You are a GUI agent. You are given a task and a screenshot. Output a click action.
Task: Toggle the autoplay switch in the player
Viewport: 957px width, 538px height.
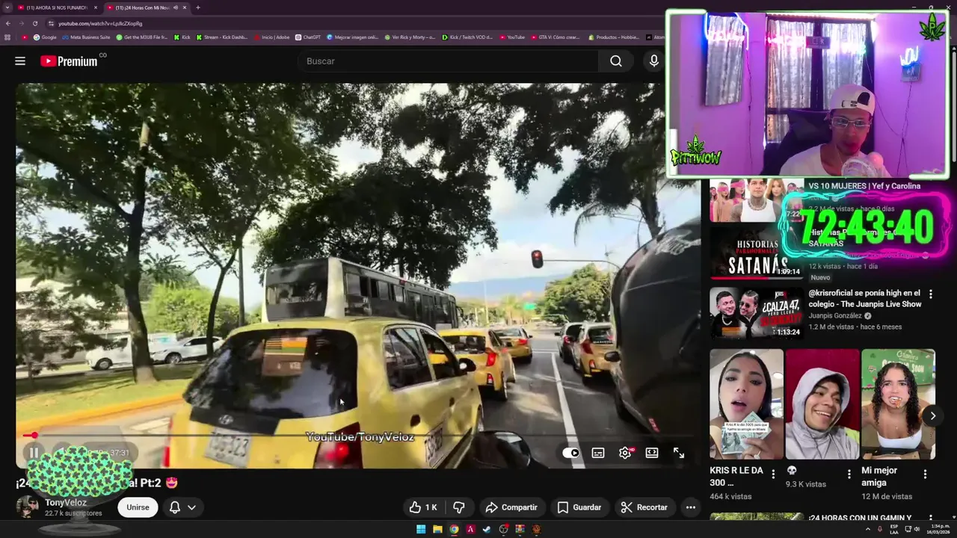pos(571,453)
